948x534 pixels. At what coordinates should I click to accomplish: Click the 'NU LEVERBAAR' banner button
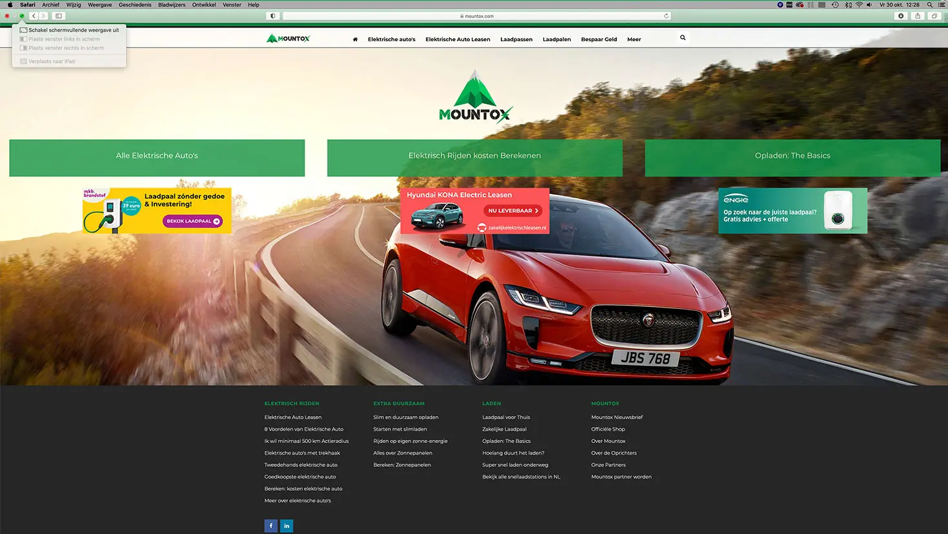tap(513, 211)
